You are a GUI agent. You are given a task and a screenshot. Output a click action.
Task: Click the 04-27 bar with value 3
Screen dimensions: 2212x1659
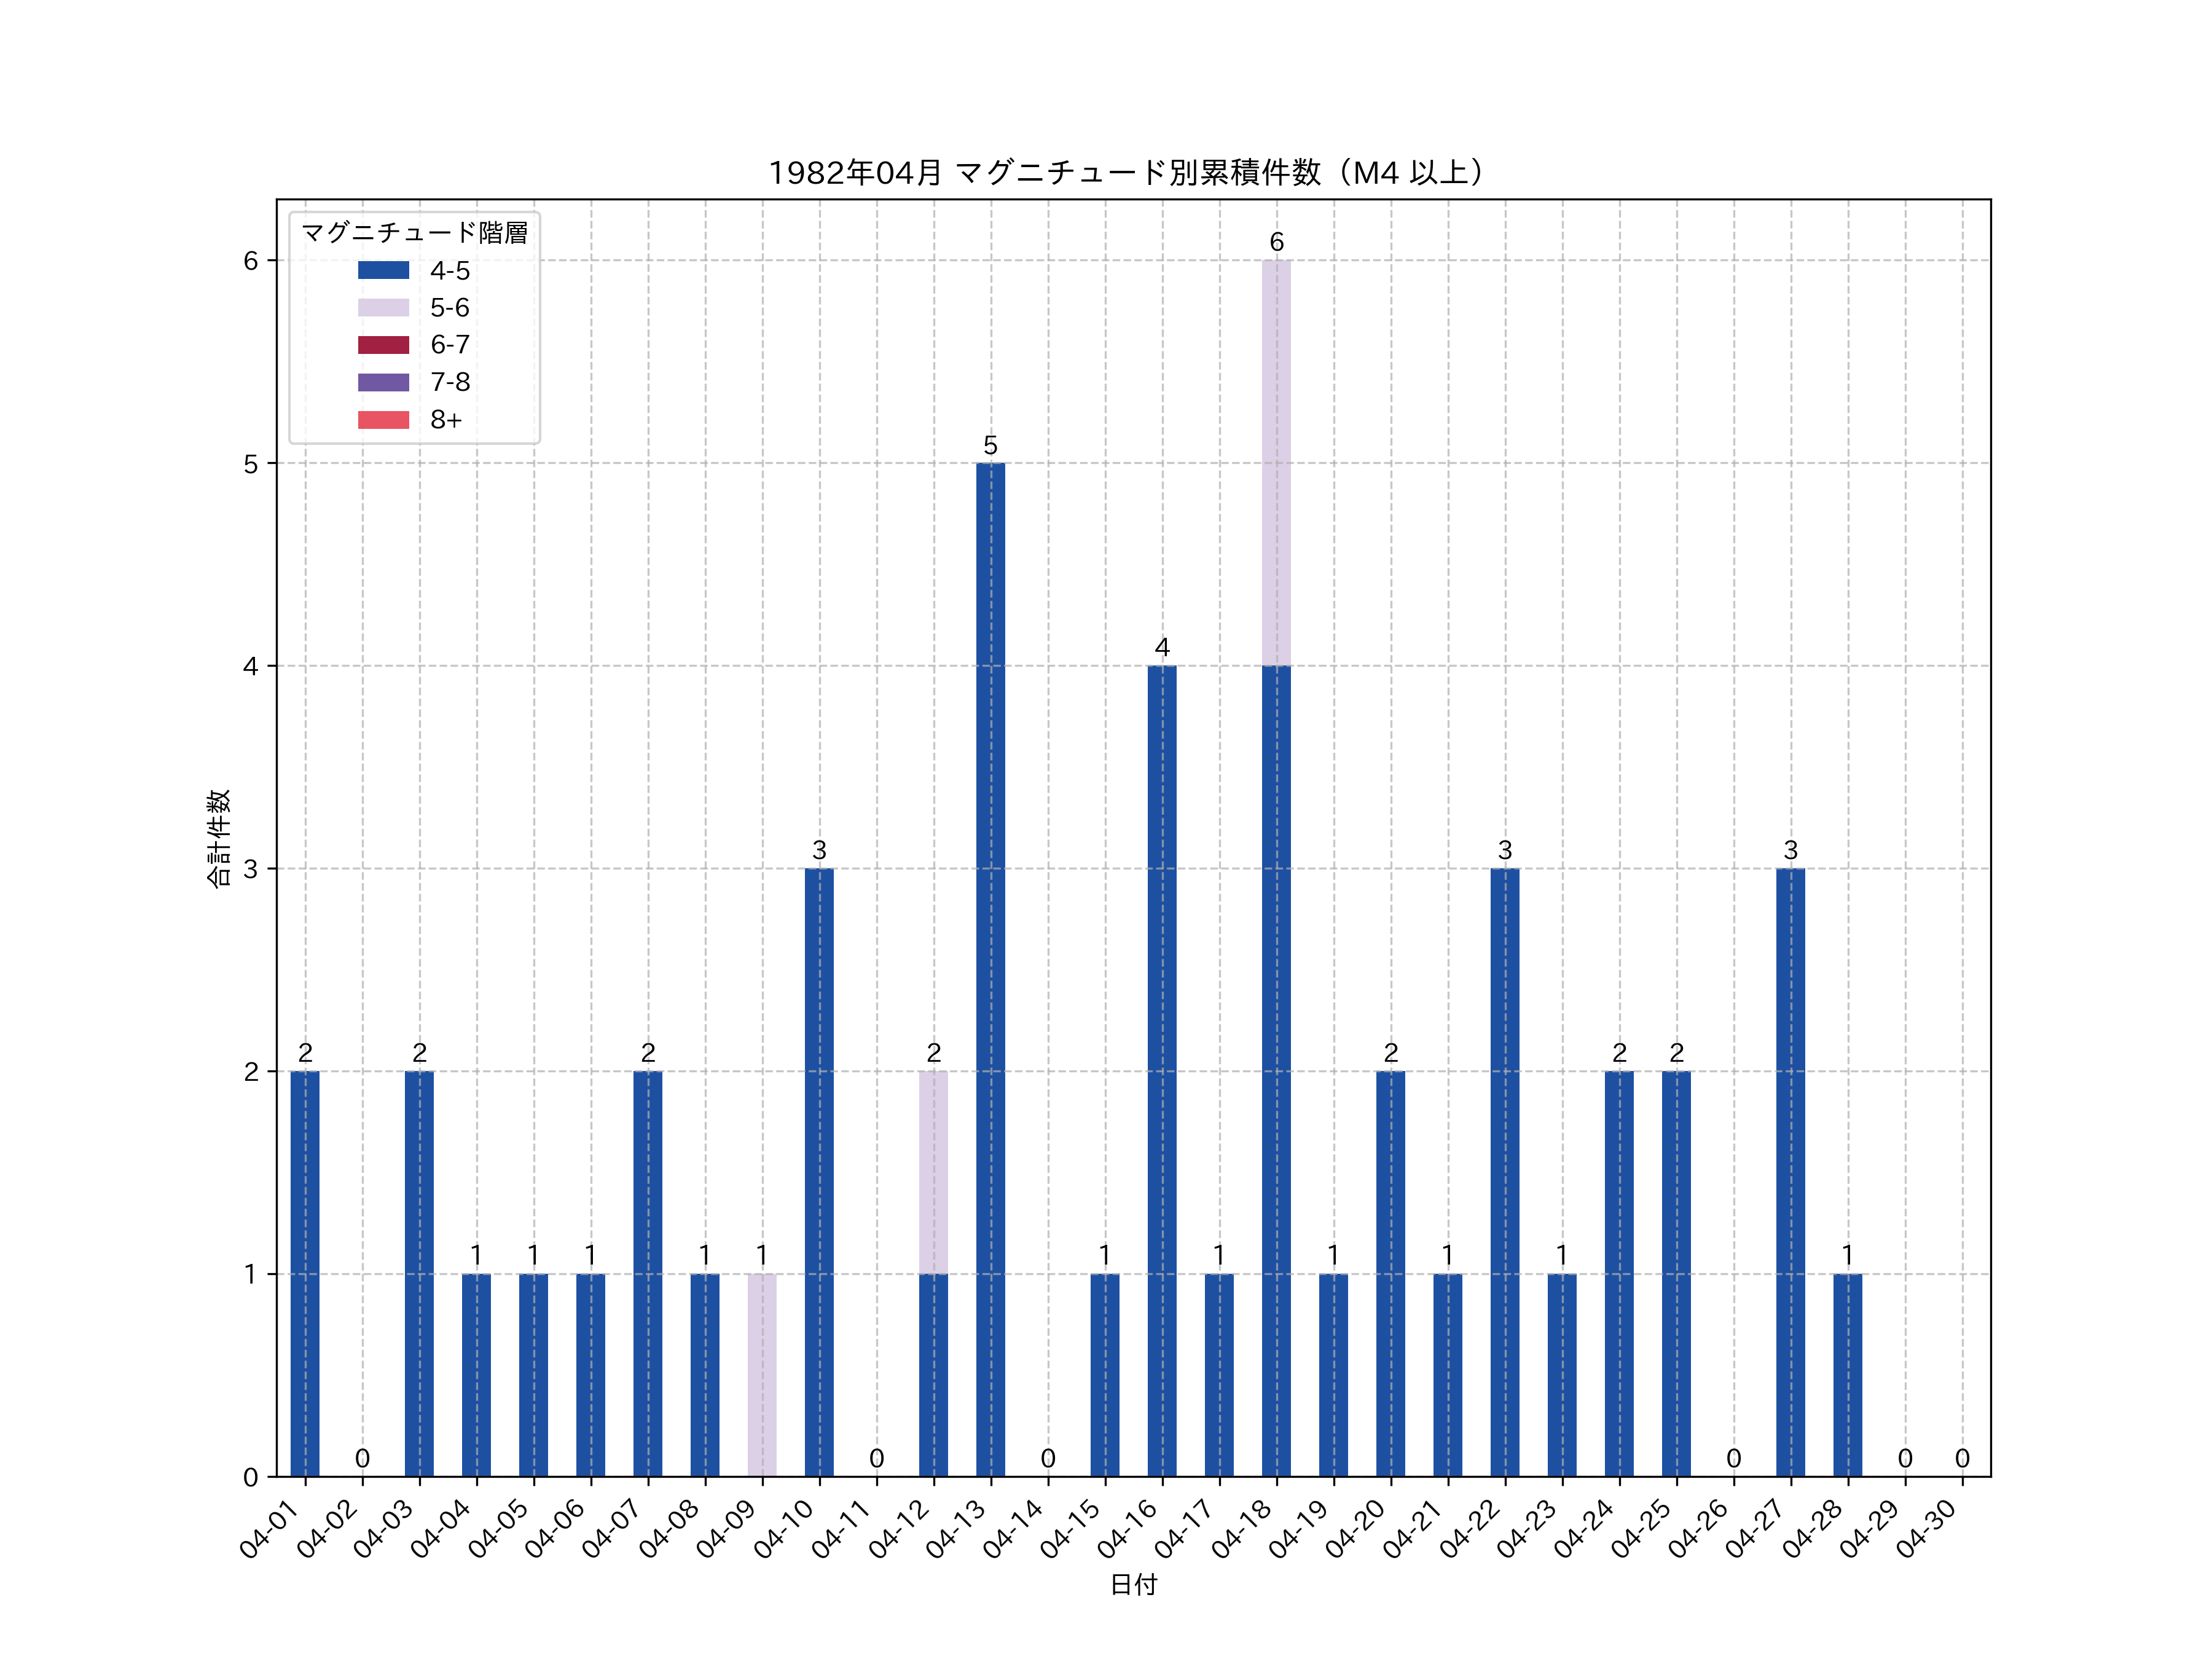[x=1790, y=1172]
